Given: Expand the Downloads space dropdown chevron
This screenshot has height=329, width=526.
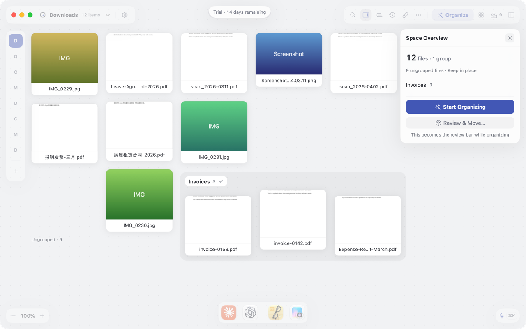Looking at the screenshot, I should (x=108, y=15).
